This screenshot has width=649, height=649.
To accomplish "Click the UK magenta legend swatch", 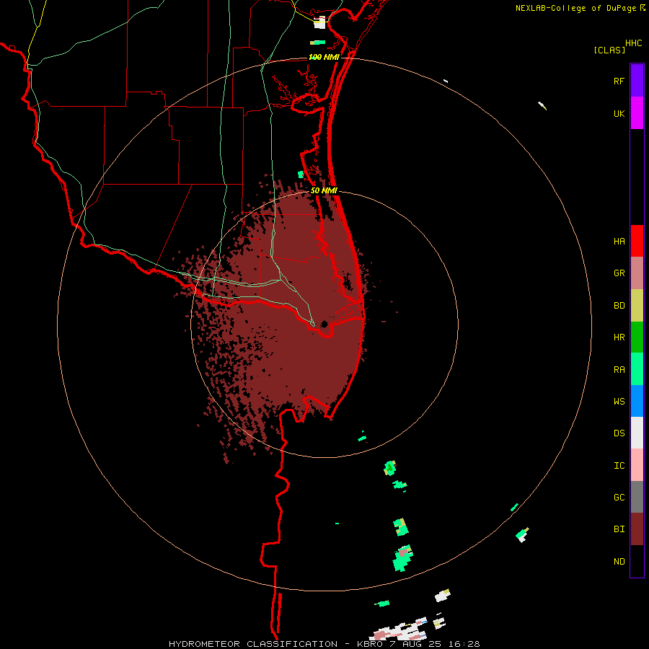I will [x=637, y=113].
